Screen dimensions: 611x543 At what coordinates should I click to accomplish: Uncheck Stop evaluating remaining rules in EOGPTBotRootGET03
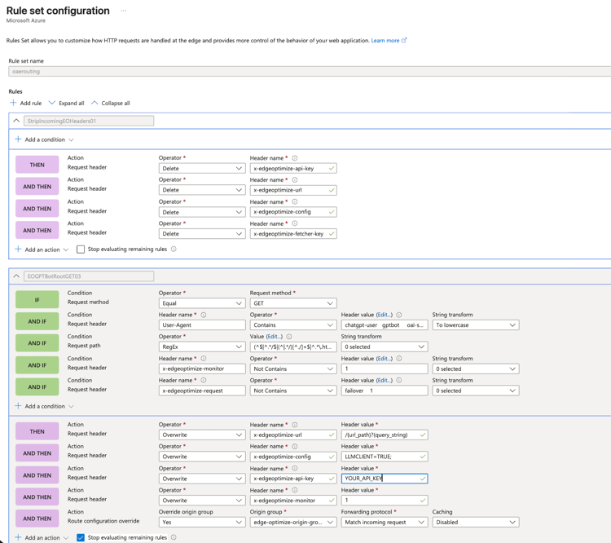[81, 537]
